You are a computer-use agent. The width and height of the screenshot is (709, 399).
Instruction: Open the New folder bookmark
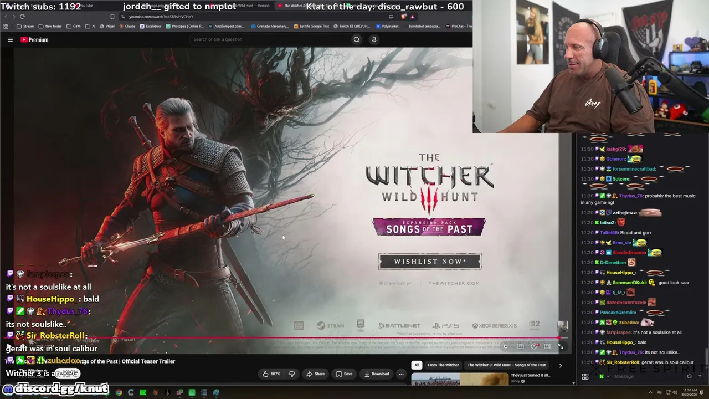click(50, 26)
